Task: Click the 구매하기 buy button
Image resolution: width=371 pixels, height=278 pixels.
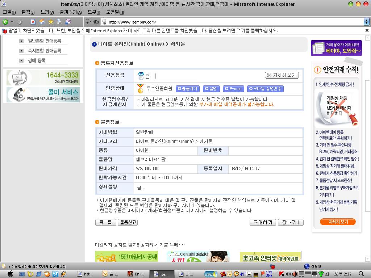Action: (263, 223)
